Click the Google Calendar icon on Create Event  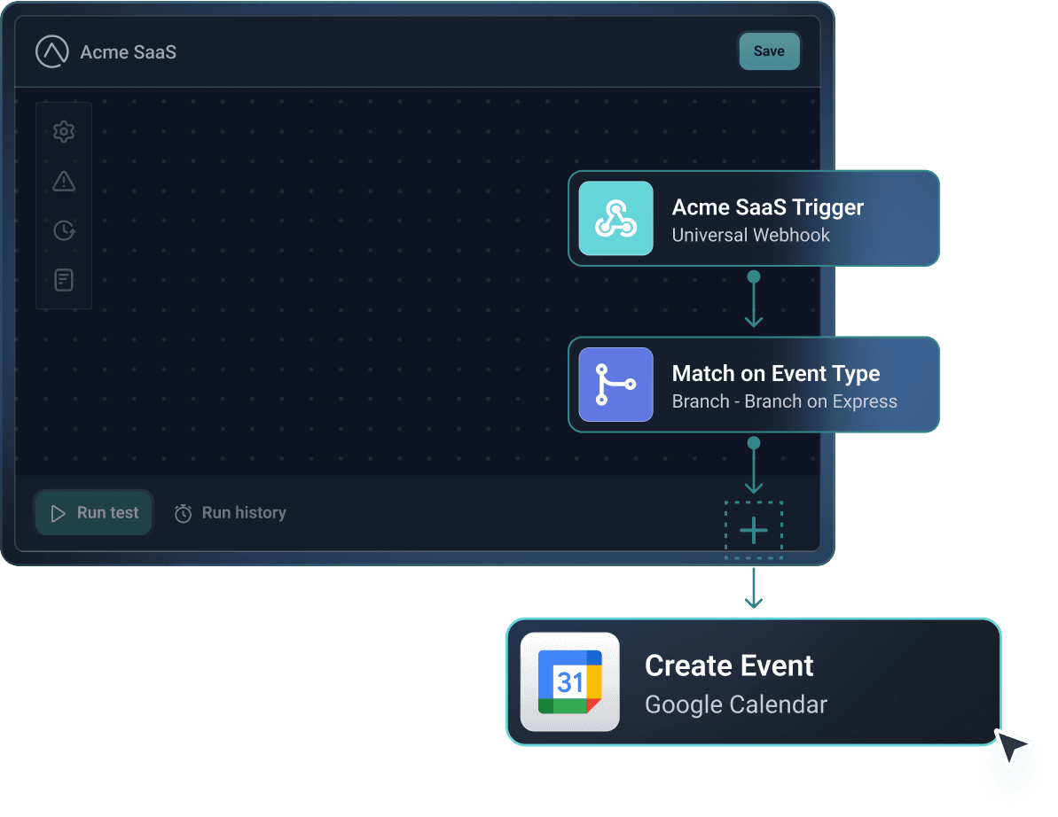click(x=570, y=681)
